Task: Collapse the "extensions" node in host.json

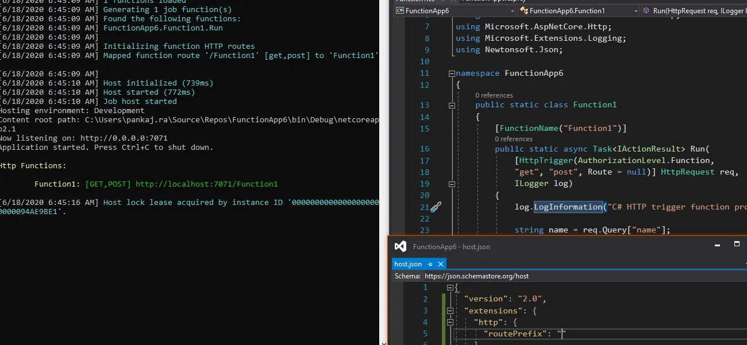Action: point(451,311)
